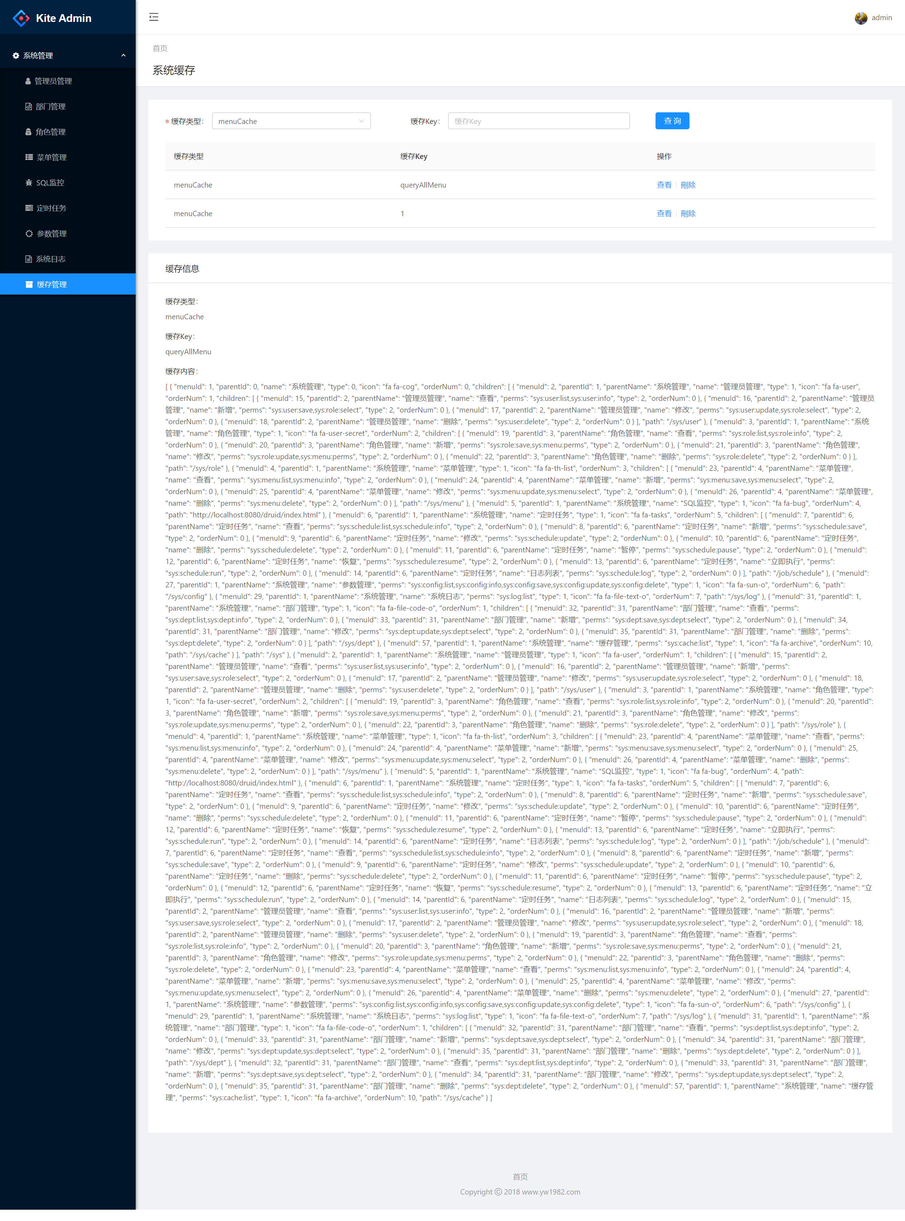
Task: Click queryAllMenu value under 缓存信息
Action: click(188, 351)
